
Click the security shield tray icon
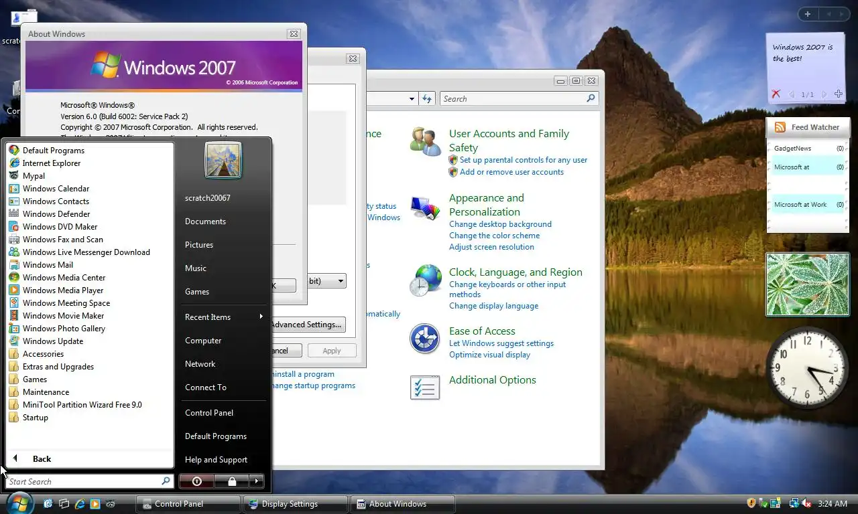[751, 503]
